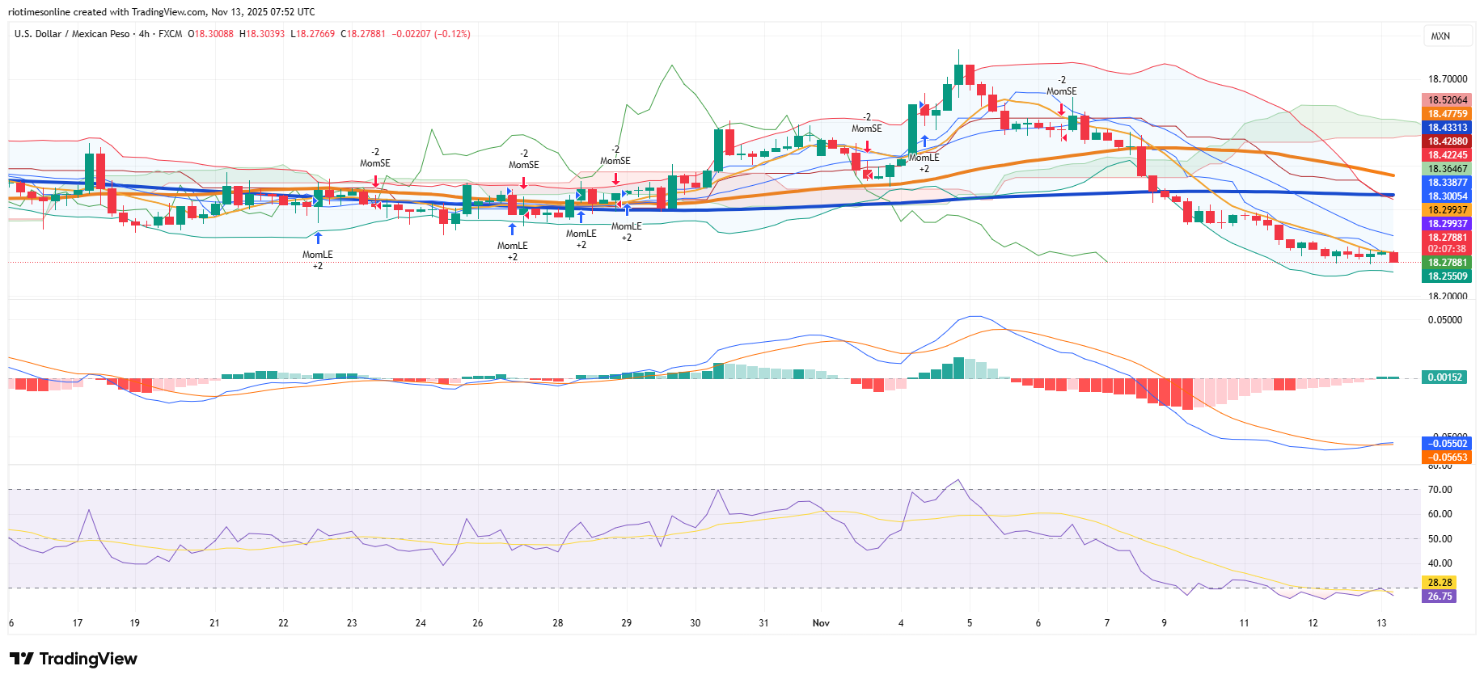The image size is (1484, 683).
Task: Click the date label 29 on time axis
Action: pyautogui.click(x=627, y=623)
